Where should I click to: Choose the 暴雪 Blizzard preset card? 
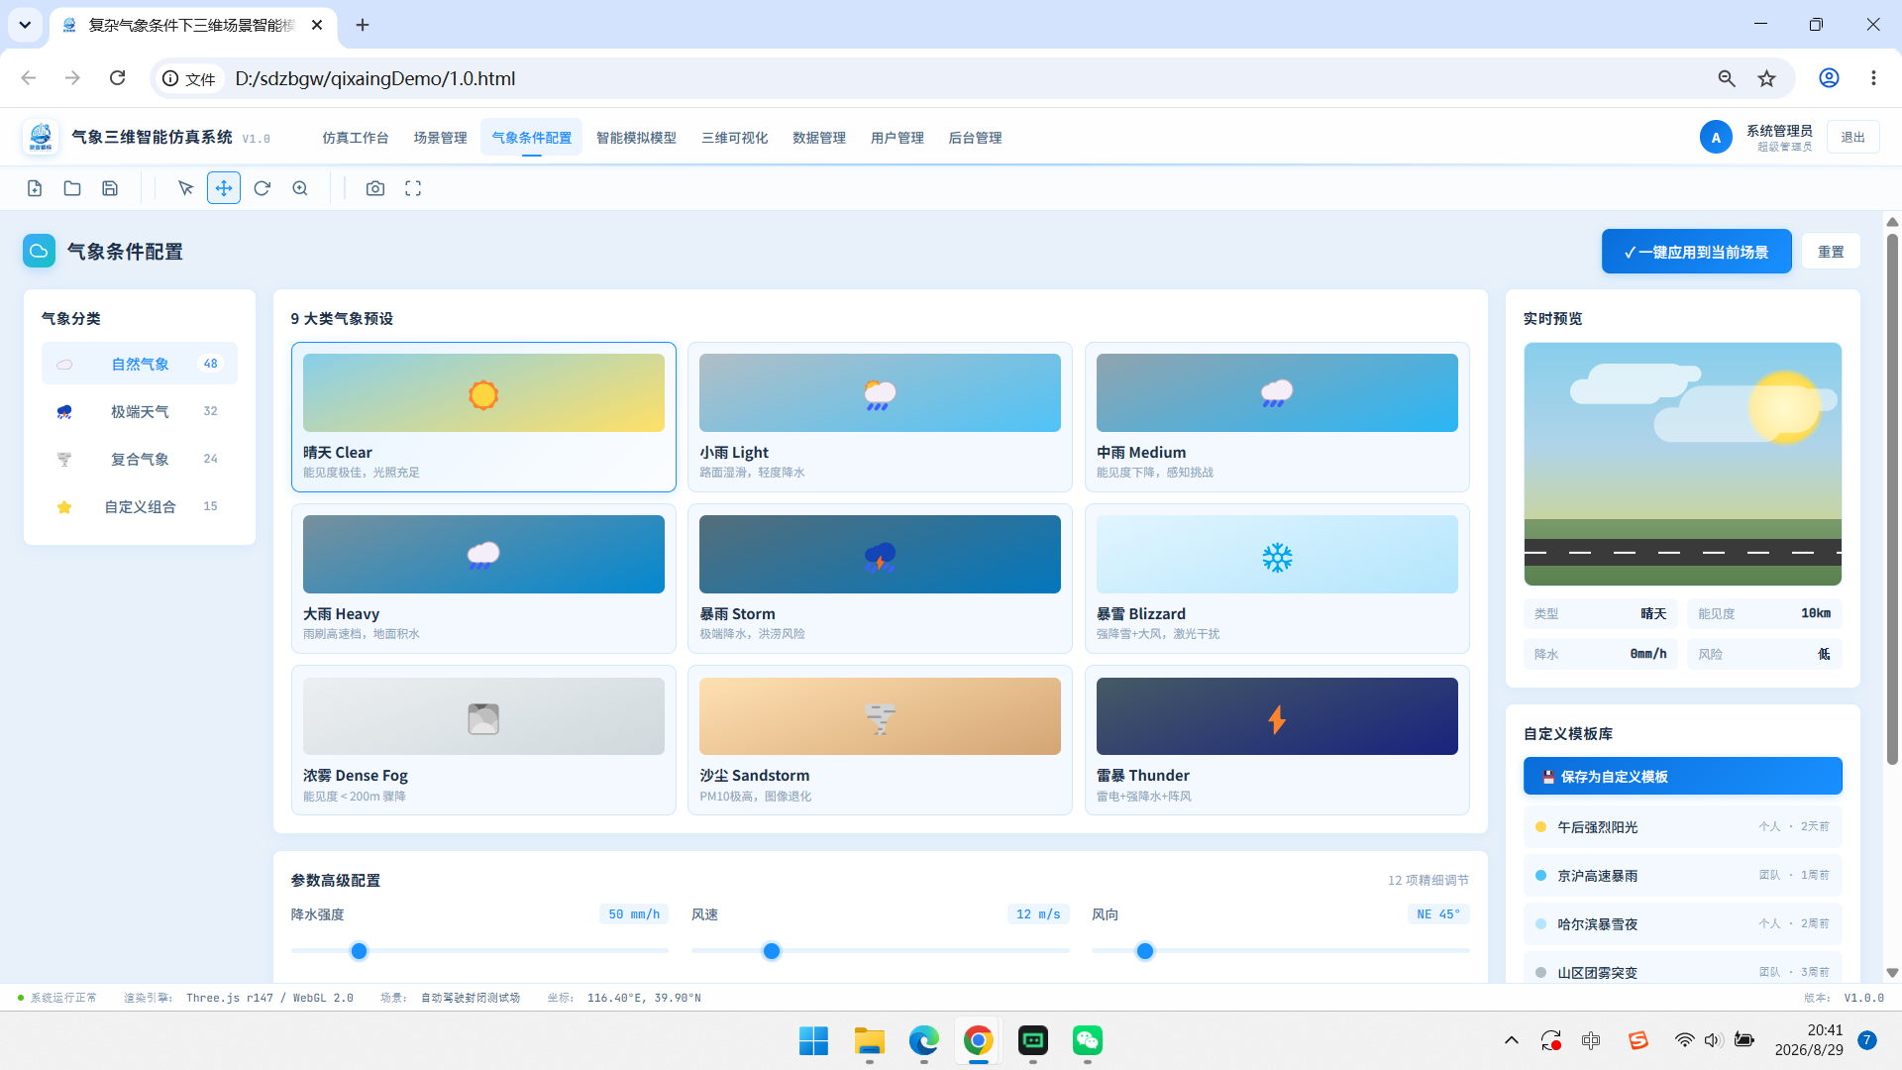1277,579
